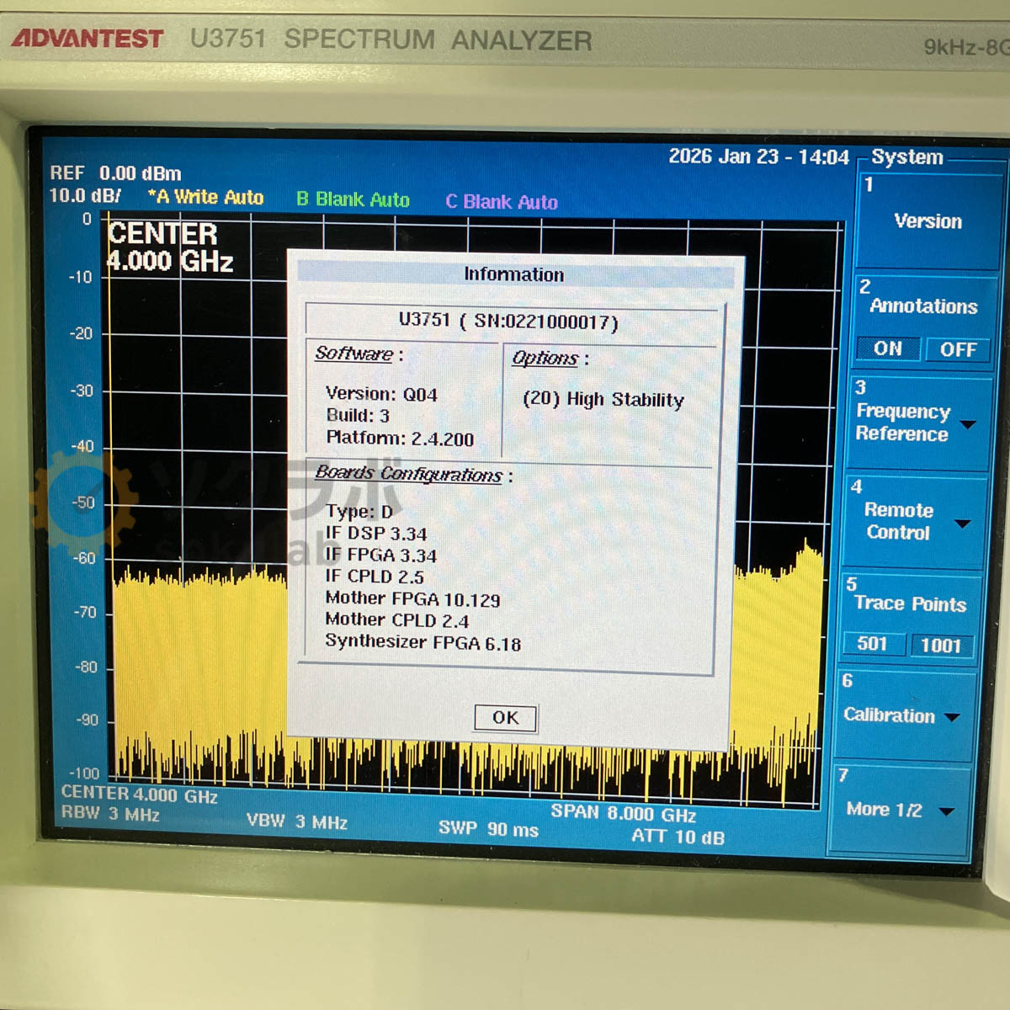Select trace B Blank Auto label

click(x=353, y=199)
